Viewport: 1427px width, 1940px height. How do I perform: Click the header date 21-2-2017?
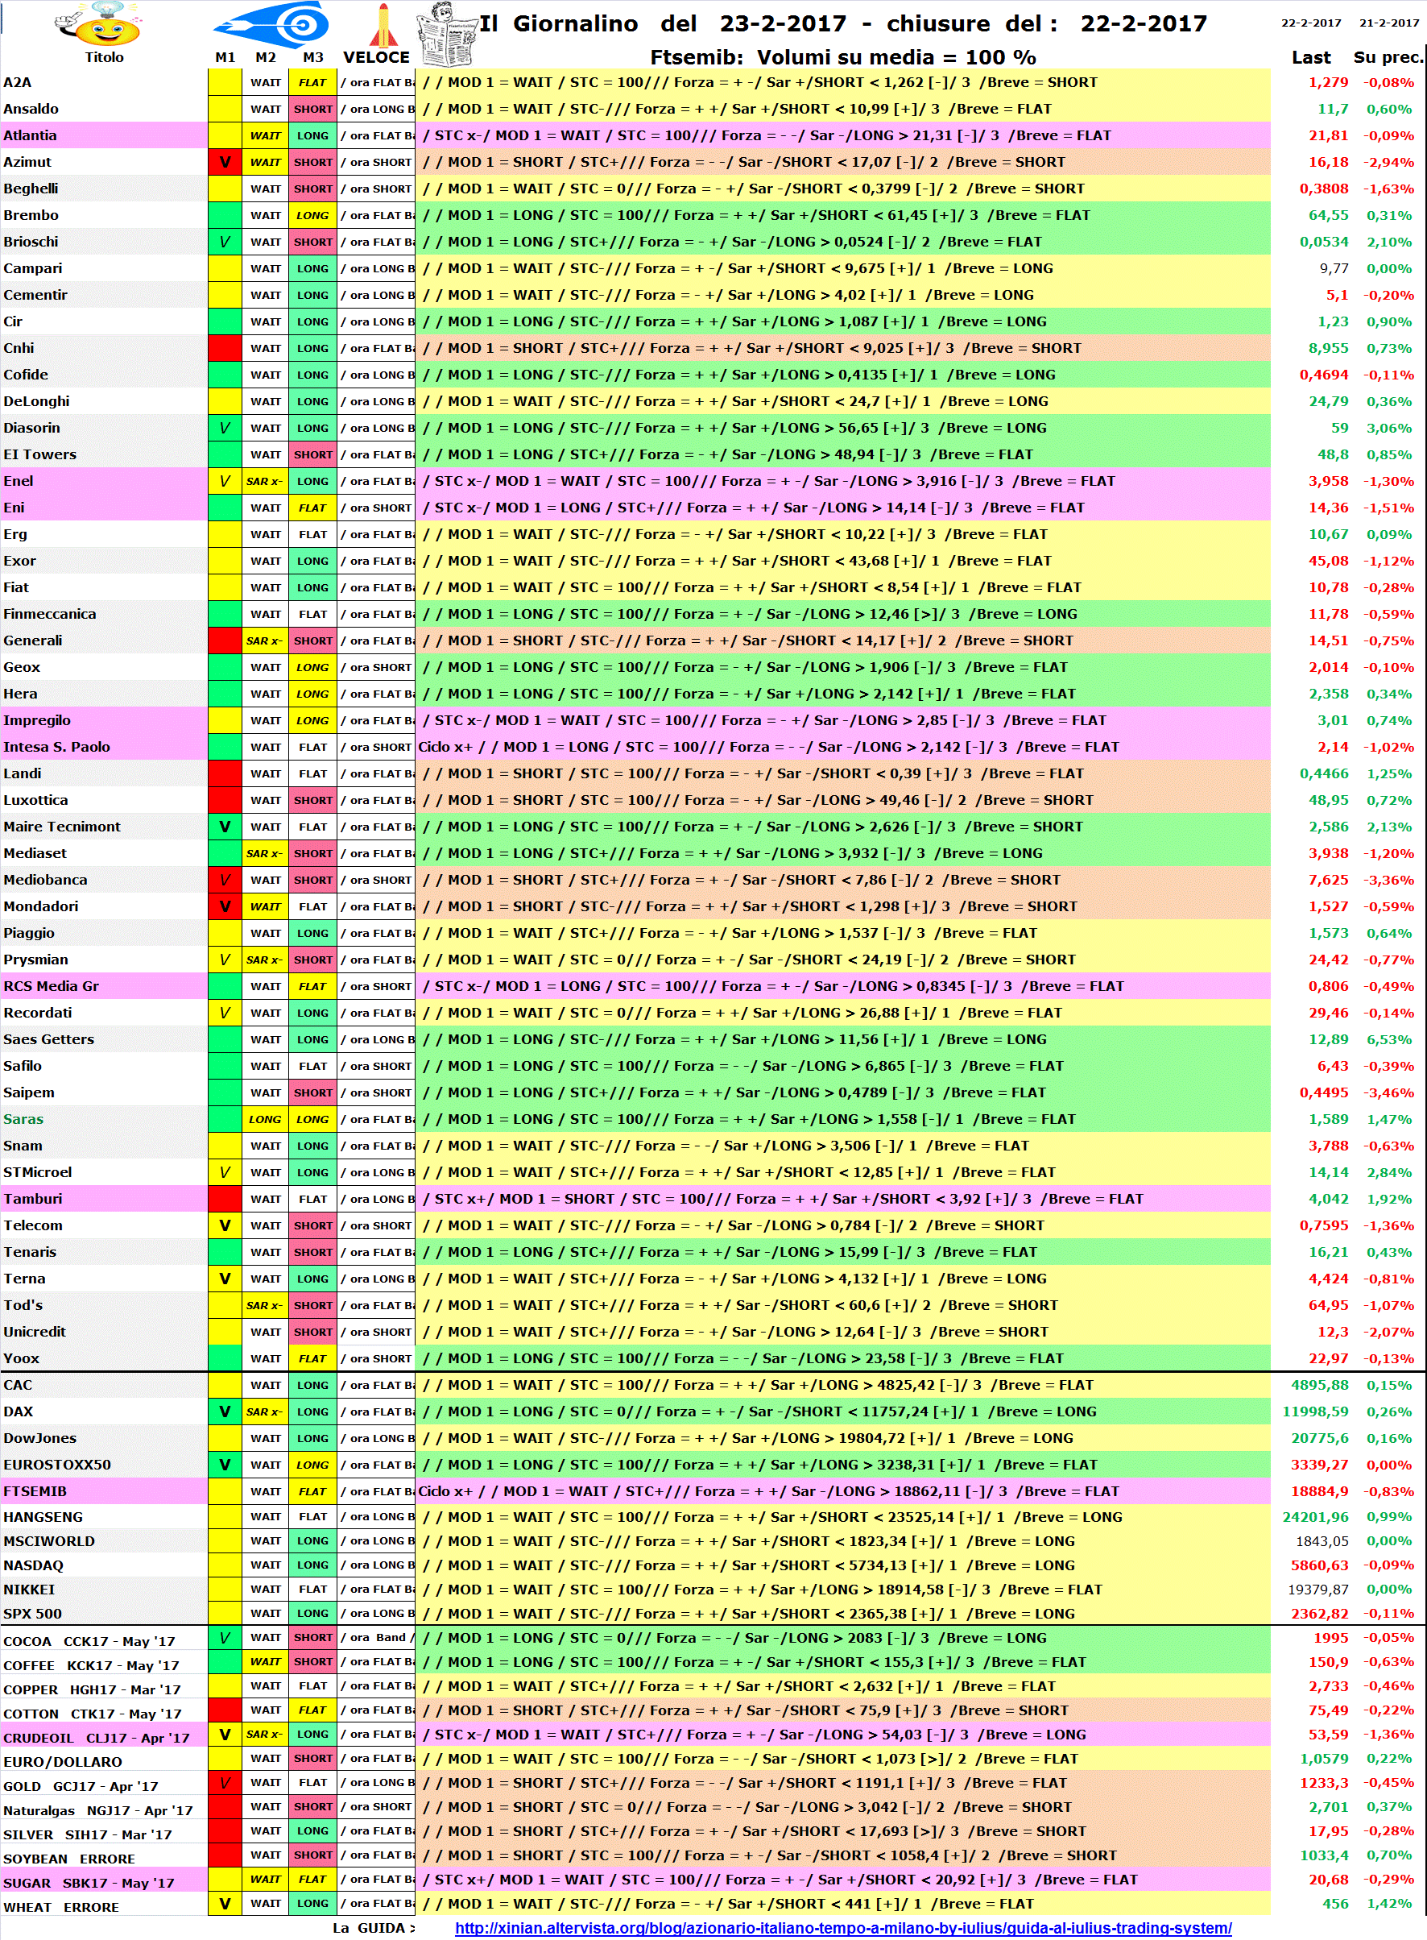tap(1389, 23)
